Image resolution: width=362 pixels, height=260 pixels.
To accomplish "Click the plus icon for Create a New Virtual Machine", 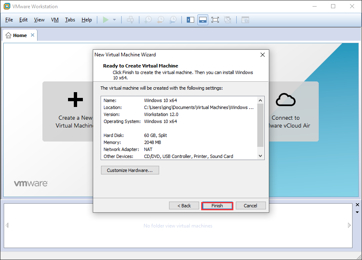I will point(75,100).
